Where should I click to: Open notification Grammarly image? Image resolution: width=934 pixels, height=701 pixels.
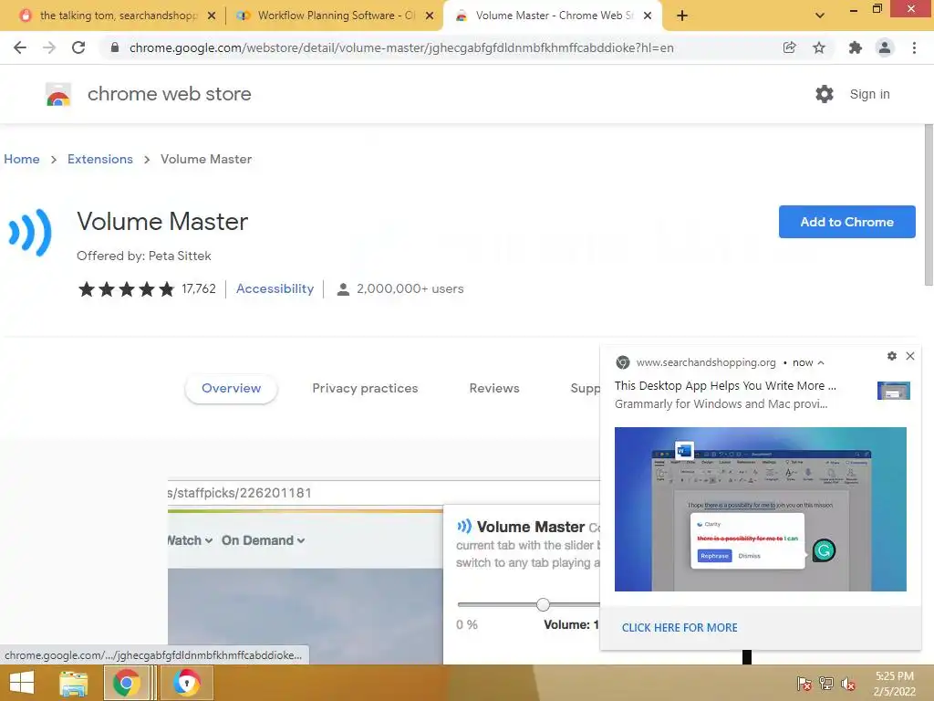click(761, 509)
